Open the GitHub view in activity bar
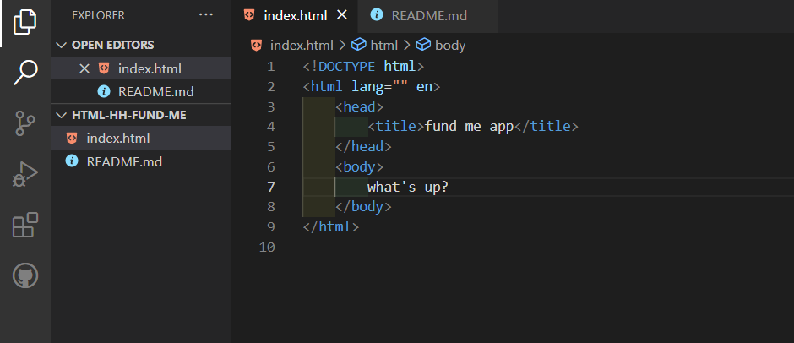 pos(24,276)
